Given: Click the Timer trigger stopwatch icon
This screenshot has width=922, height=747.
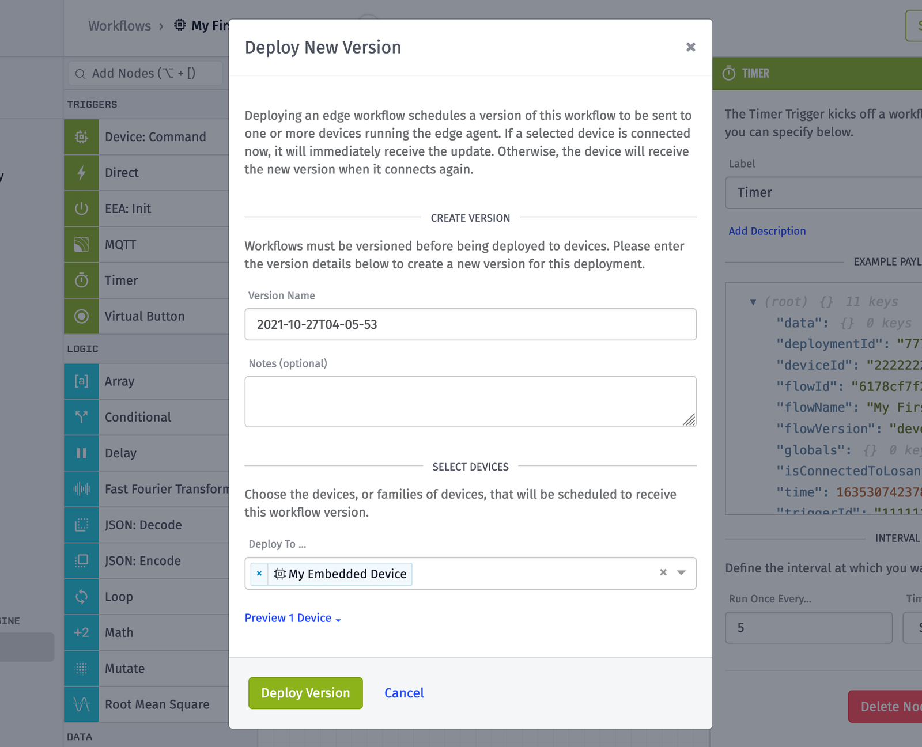Looking at the screenshot, I should (x=81, y=280).
